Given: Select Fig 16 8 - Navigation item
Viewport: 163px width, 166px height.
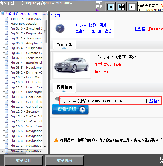Looking at the screenshot, I should click(x=26, y=141).
